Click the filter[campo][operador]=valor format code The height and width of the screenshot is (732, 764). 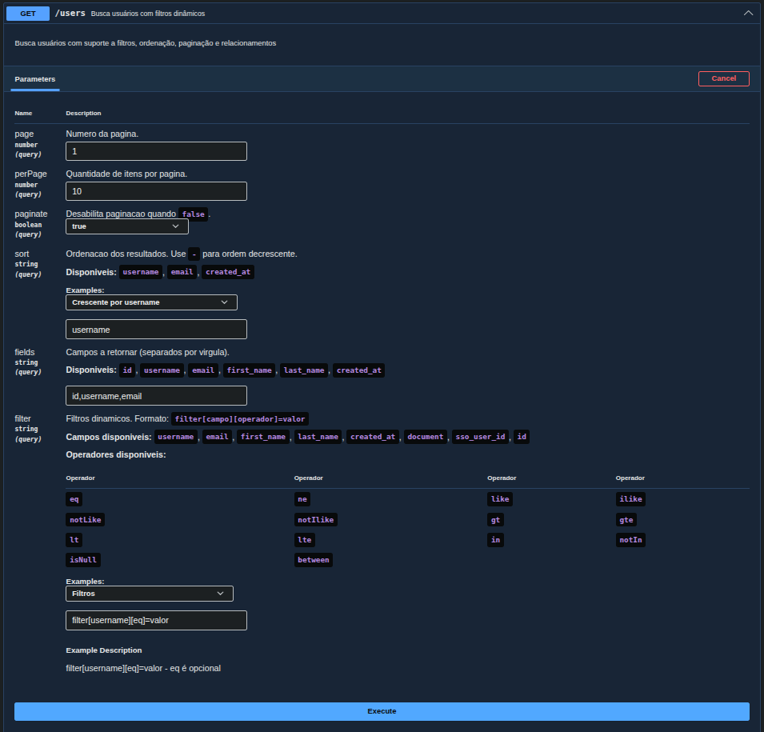point(240,419)
